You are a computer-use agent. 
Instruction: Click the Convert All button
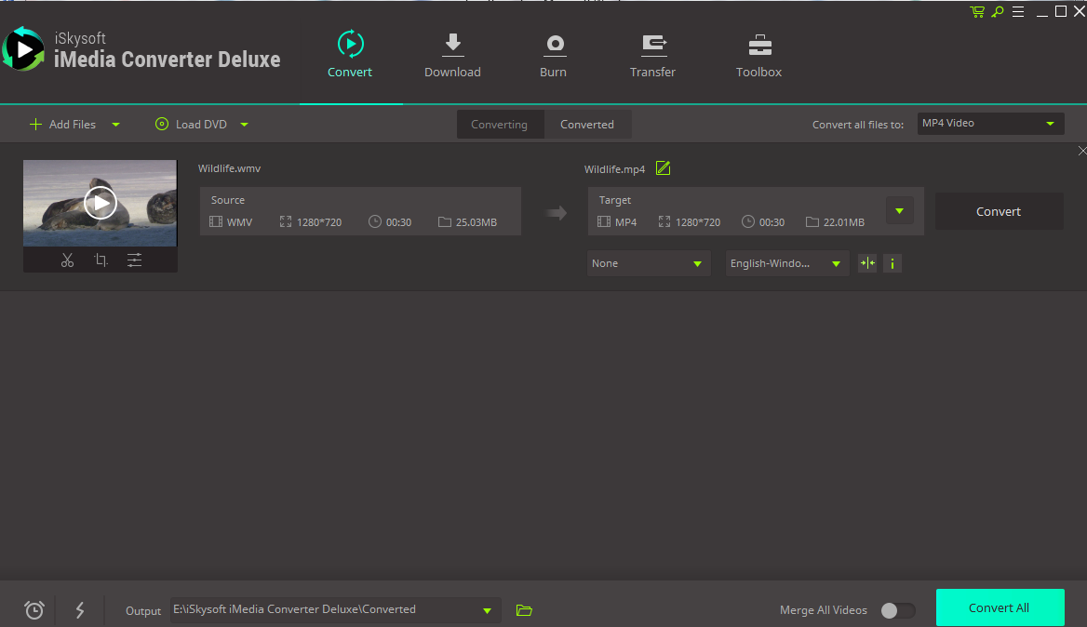coord(1000,607)
